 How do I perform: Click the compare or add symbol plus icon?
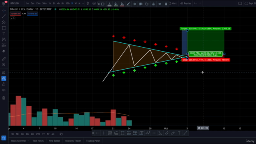coord(94,4)
